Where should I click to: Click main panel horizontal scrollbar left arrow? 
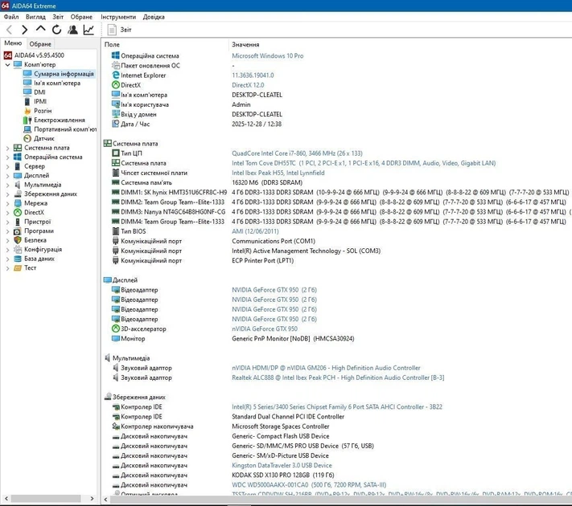click(105, 500)
